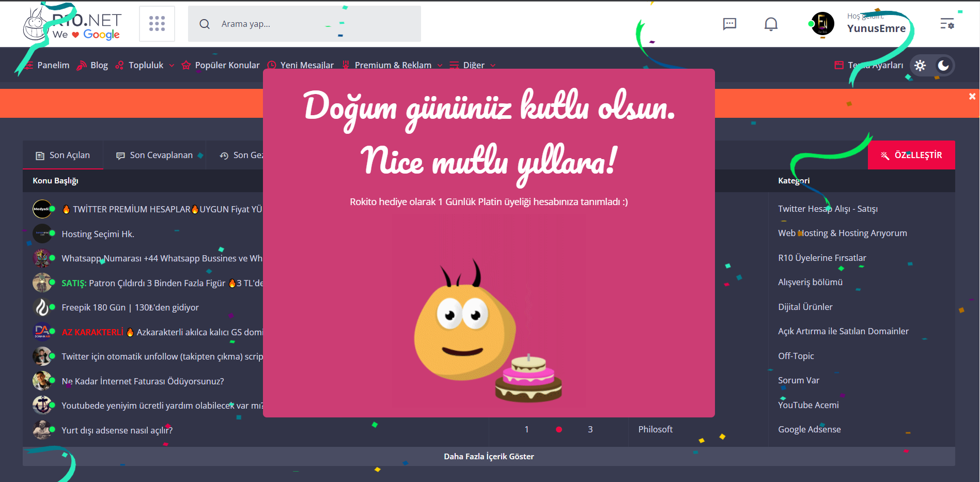Open Dijital Ürünler category

805,307
